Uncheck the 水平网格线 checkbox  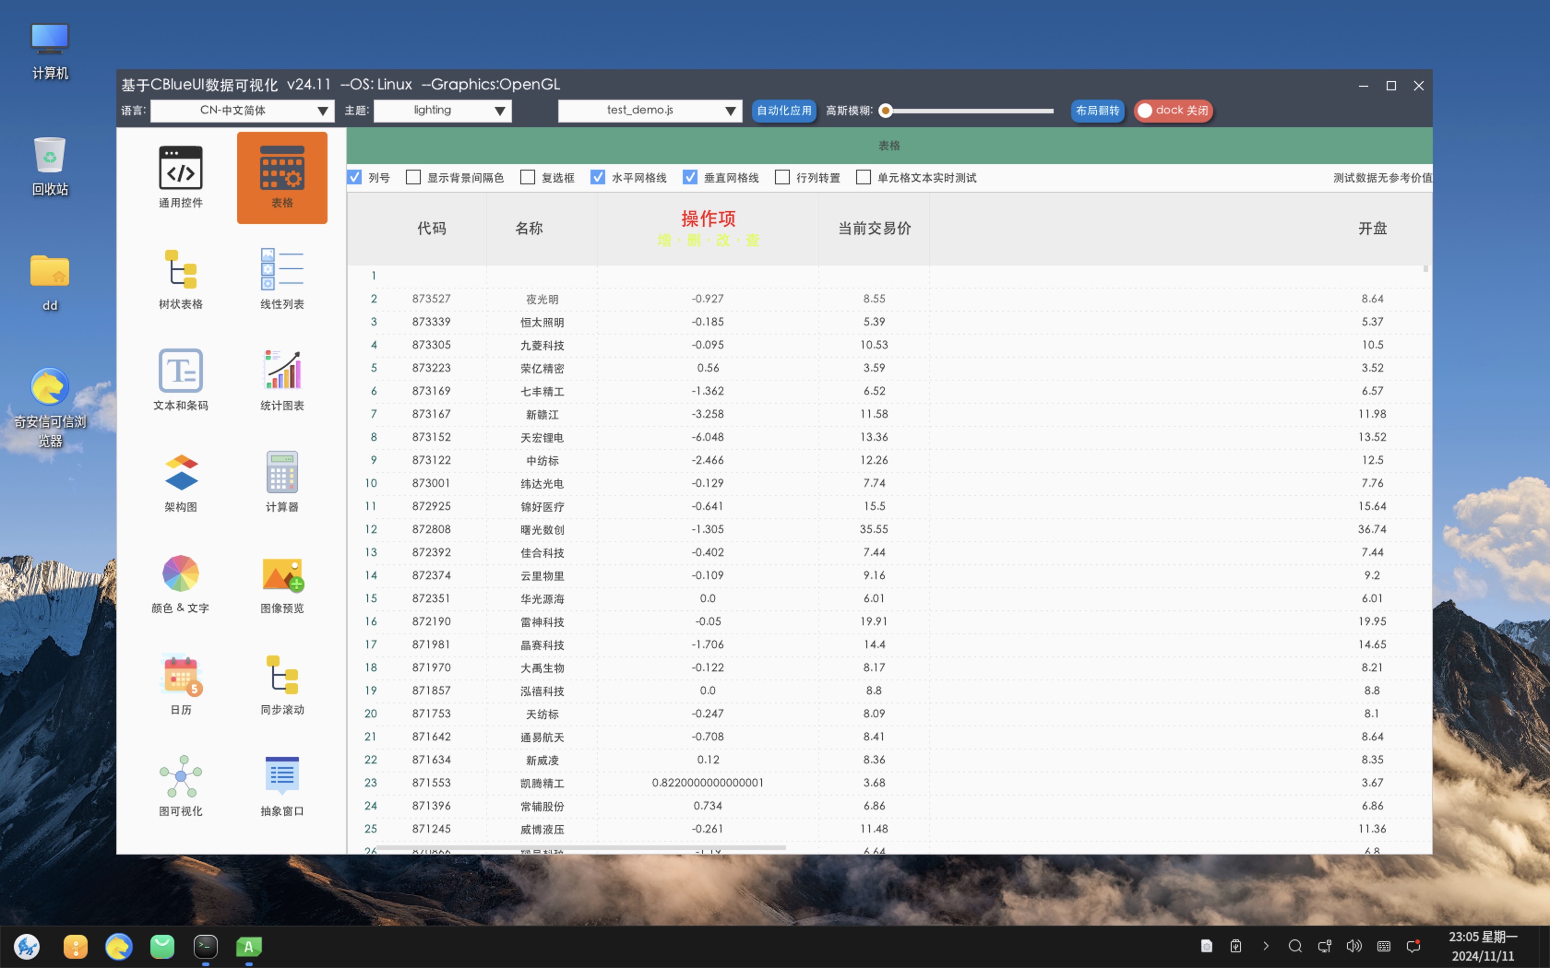(x=597, y=177)
